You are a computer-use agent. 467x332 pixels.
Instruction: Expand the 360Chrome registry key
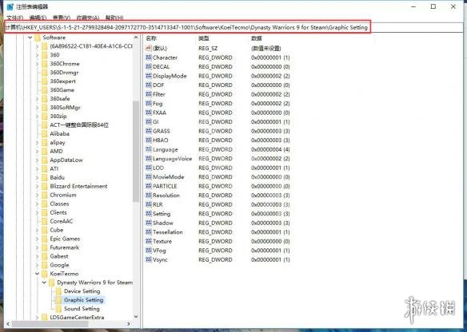coord(37,64)
